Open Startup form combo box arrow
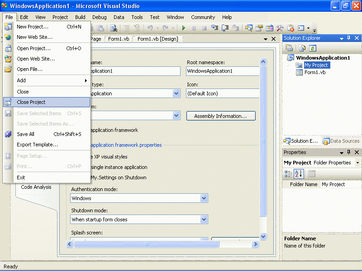The image size is (362, 271). [176, 116]
